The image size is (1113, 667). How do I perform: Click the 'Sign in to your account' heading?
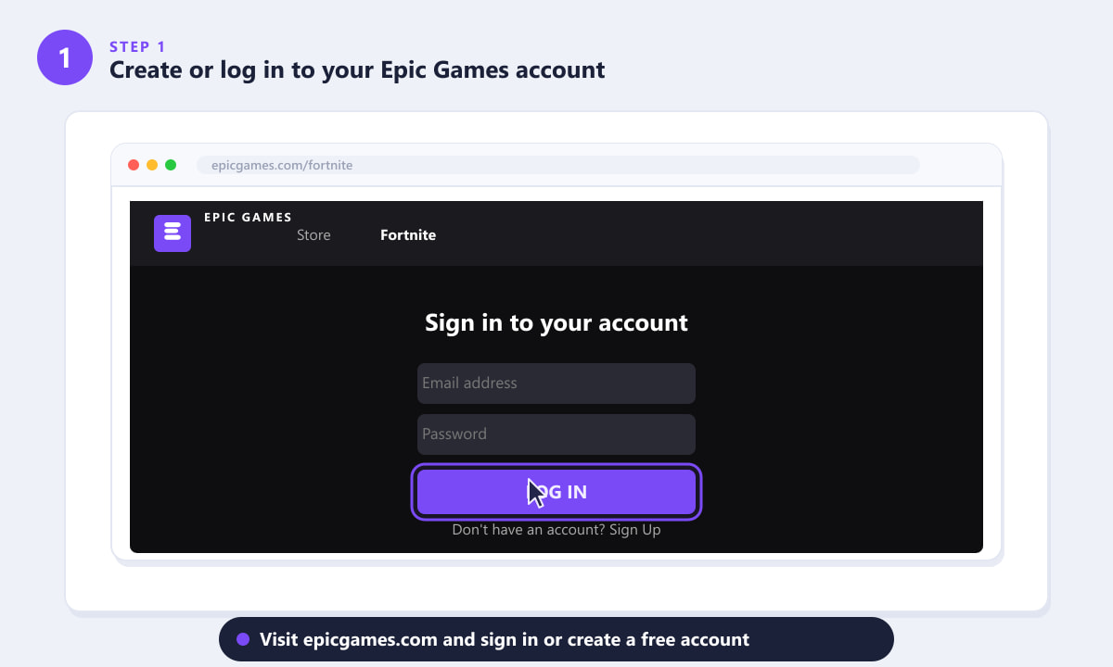(x=556, y=322)
